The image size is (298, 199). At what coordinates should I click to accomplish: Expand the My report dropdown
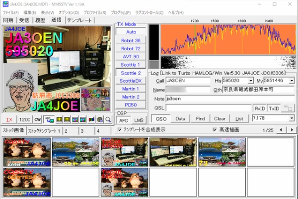tap(292, 80)
